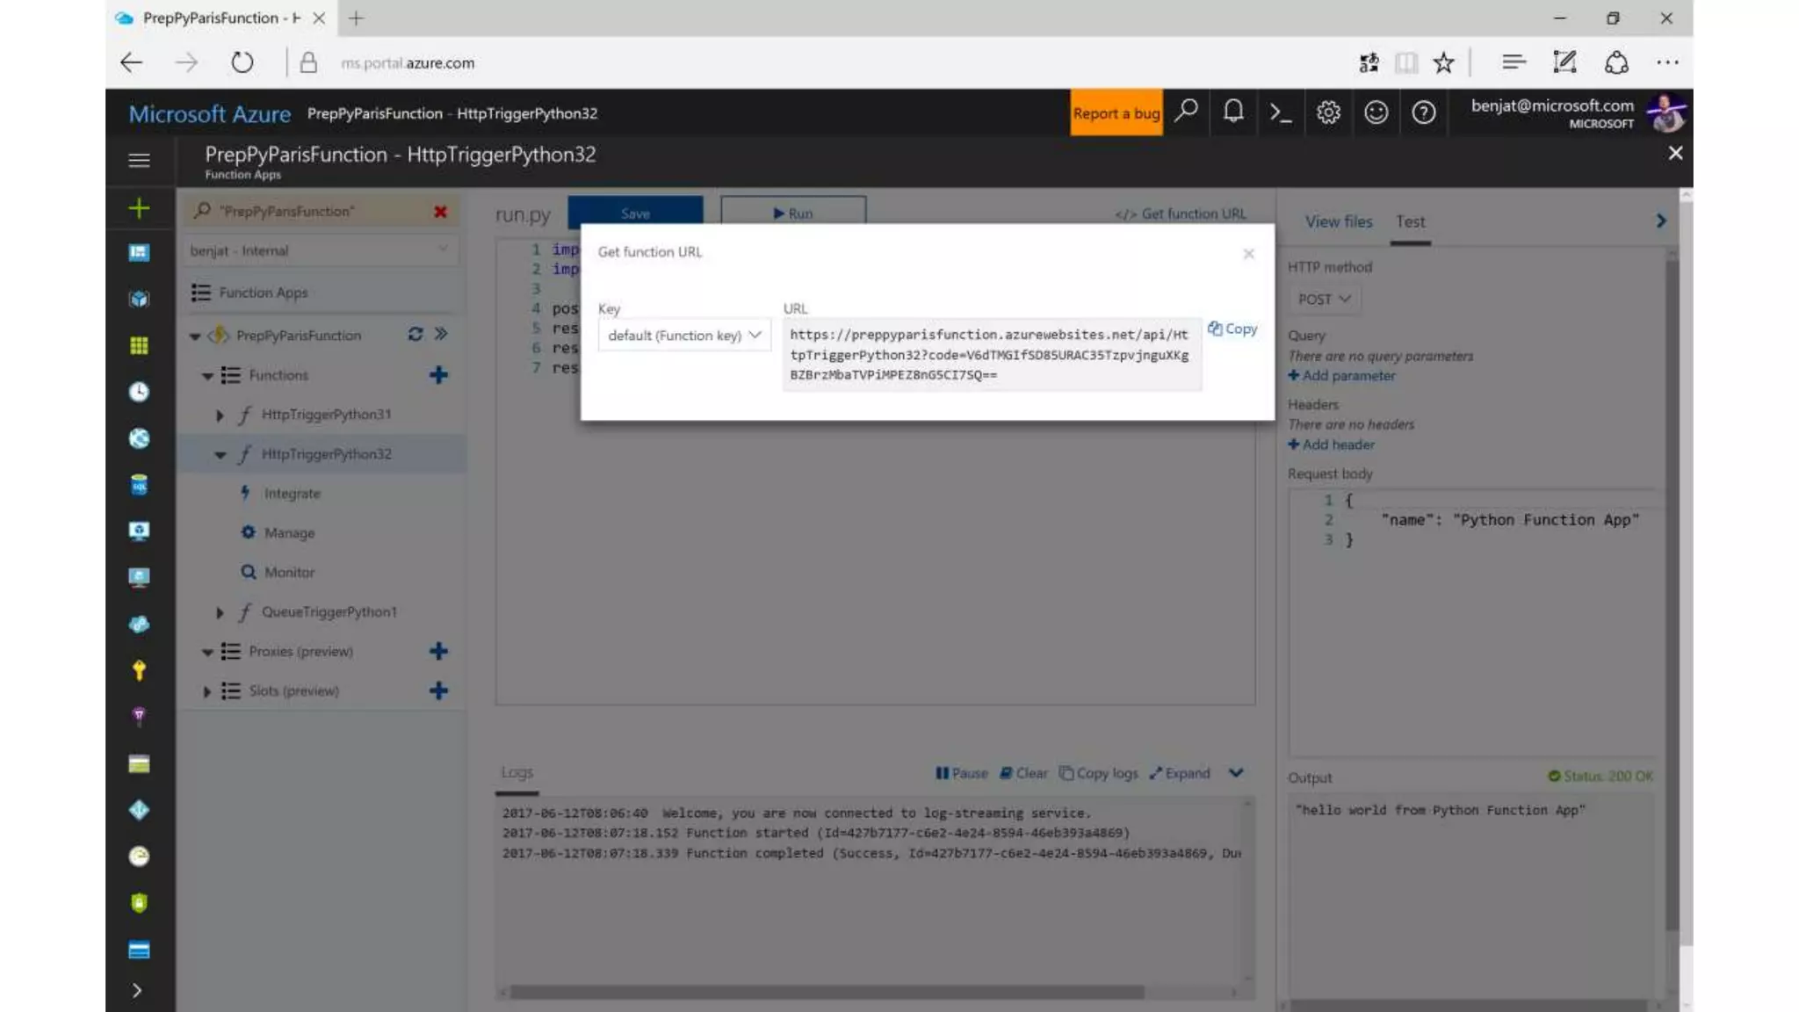The width and height of the screenshot is (1799, 1012).
Task: Open the HTTP method POST dropdown
Action: click(1324, 300)
